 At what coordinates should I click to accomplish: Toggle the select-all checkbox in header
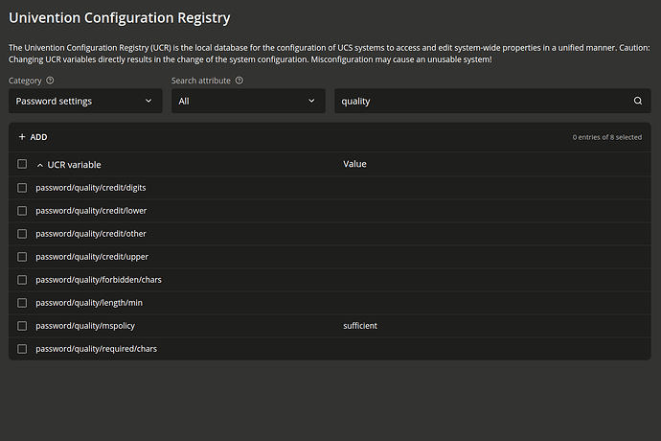pyautogui.click(x=22, y=164)
